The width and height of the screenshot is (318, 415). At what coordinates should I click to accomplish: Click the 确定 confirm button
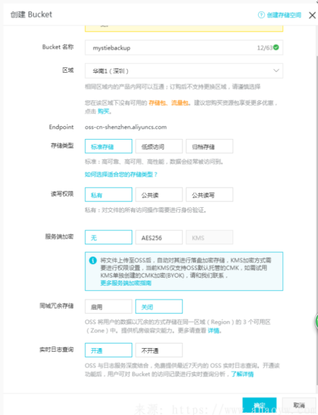click(259, 405)
